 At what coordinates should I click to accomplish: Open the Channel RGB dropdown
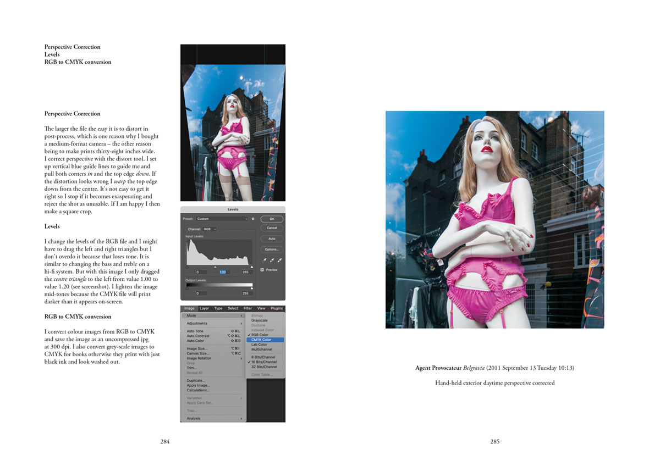coord(210,229)
